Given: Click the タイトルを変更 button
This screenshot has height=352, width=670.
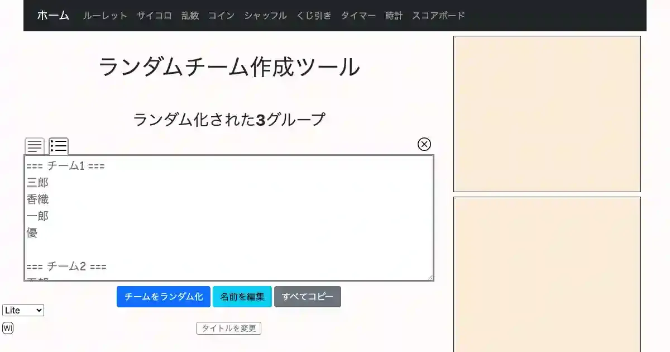Looking at the screenshot, I should point(229,329).
